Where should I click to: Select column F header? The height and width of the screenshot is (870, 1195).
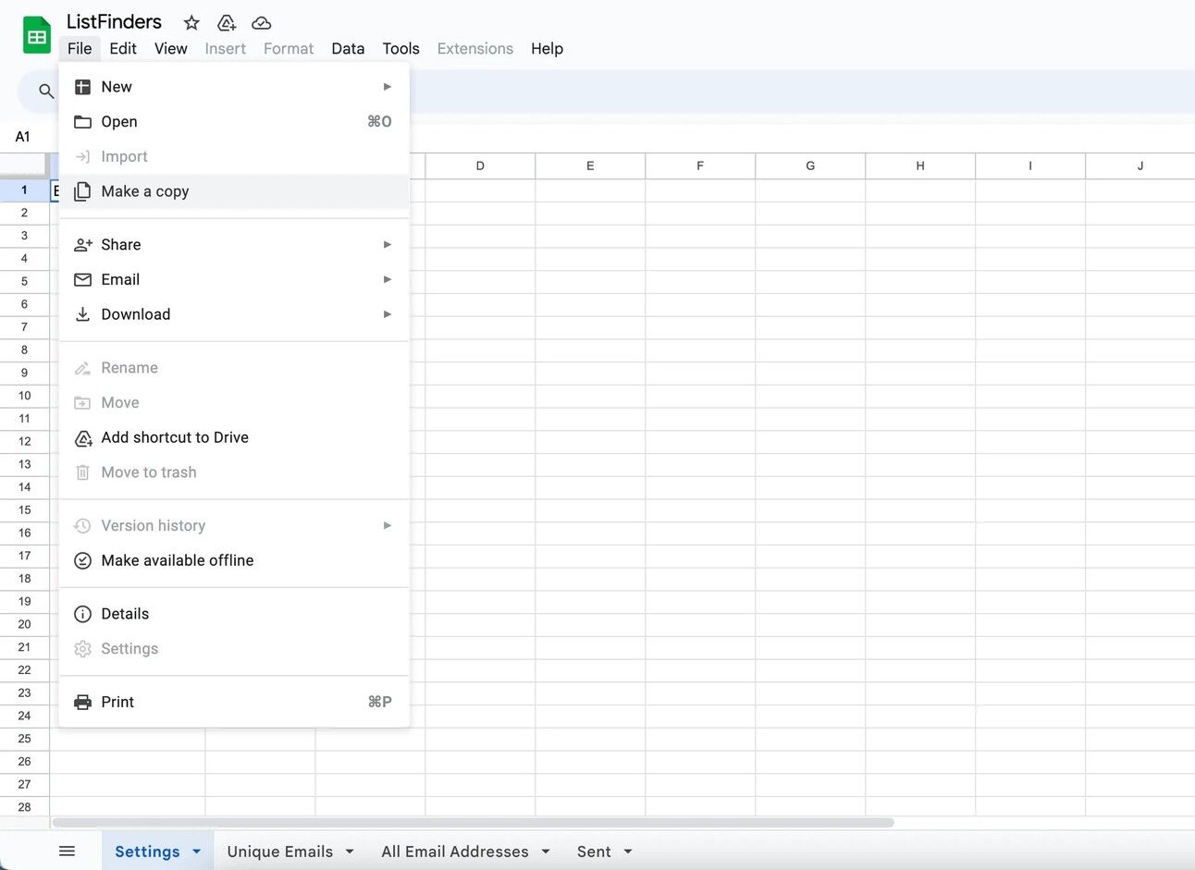point(700,166)
